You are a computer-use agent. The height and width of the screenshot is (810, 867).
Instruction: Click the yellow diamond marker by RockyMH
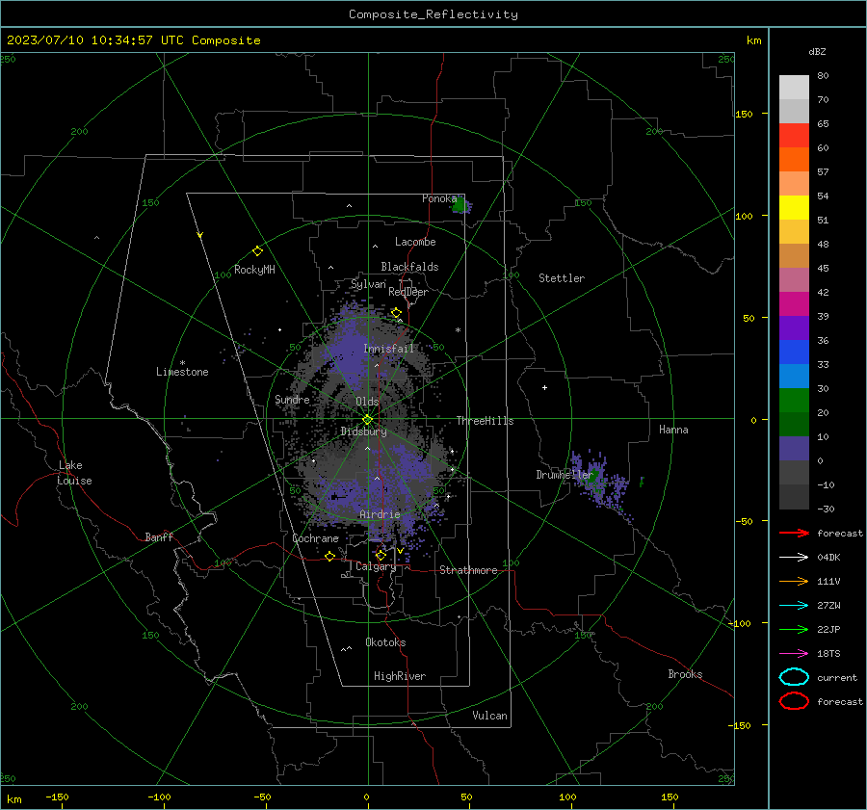click(x=257, y=251)
